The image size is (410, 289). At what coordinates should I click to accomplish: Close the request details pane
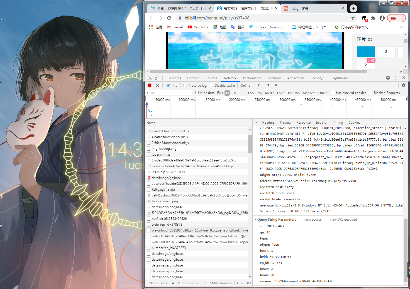click(257, 122)
